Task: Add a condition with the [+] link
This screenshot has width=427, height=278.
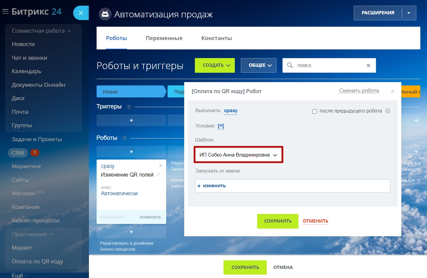Action: (x=221, y=126)
